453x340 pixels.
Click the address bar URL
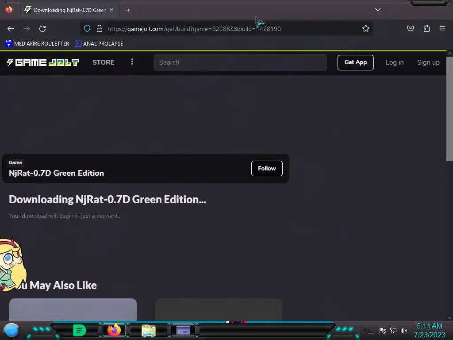tap(194, 29)
